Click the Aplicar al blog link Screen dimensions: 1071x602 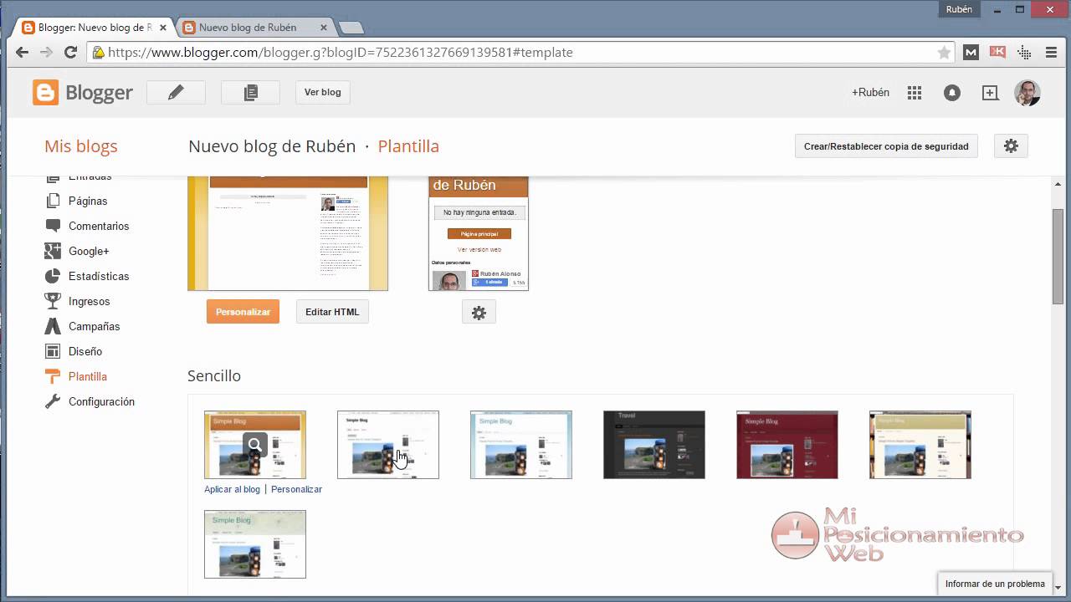click(x=232, y=489)
